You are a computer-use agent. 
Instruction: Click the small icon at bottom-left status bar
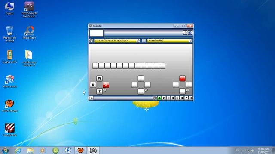(x=91, y=98)
